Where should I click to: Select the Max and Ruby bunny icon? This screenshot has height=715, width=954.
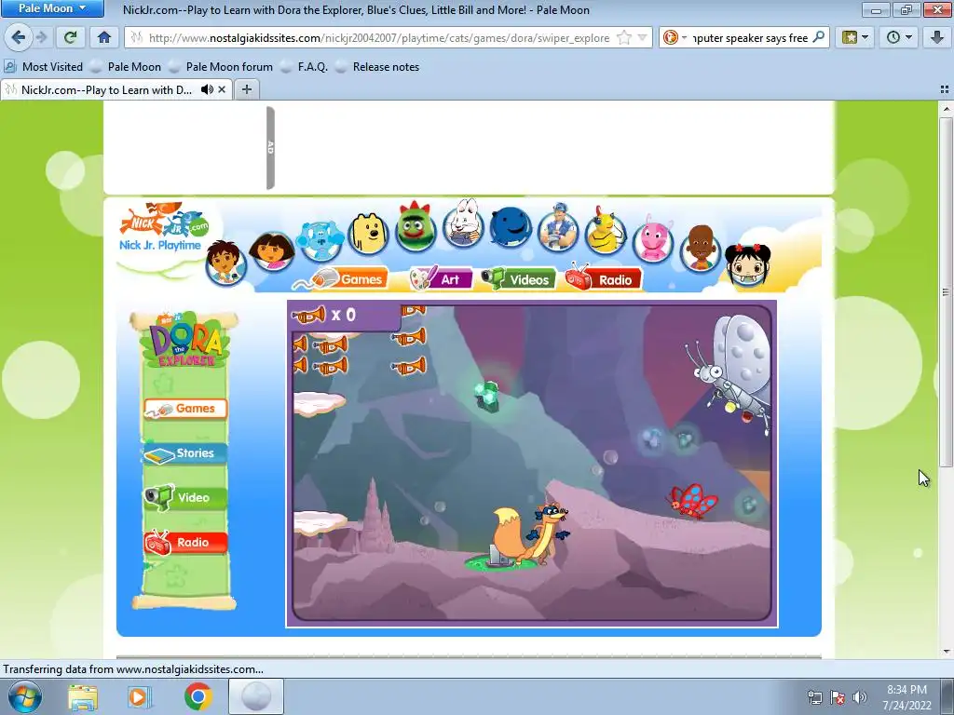coord(464,223)
